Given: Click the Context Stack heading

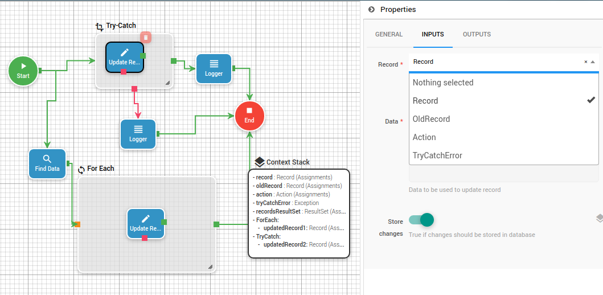Looking at the screenshot, I should [x=288, y=162].
